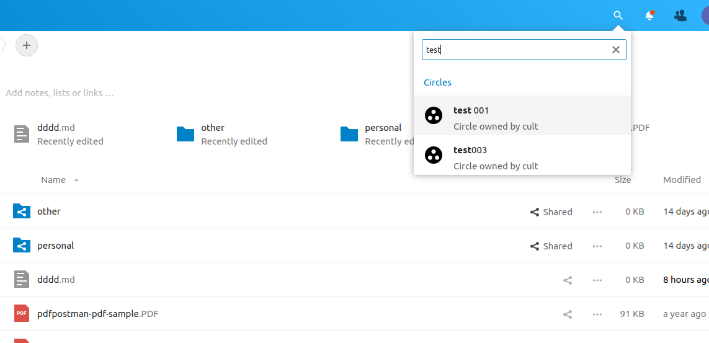709x343 pixels.
Task: Click shared folder icon of other row
Action: pyautogui.click(x=22, y=211)
